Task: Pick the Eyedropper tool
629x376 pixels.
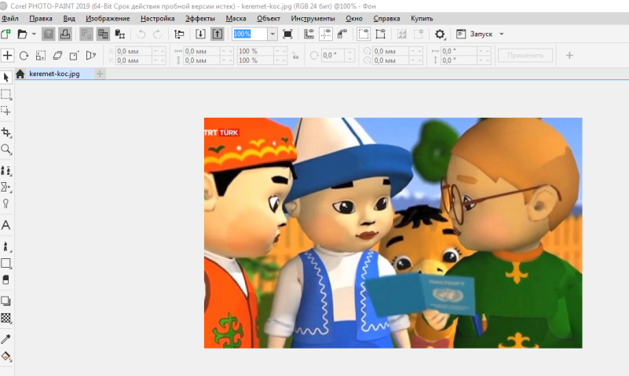Action: click(6, 339)
